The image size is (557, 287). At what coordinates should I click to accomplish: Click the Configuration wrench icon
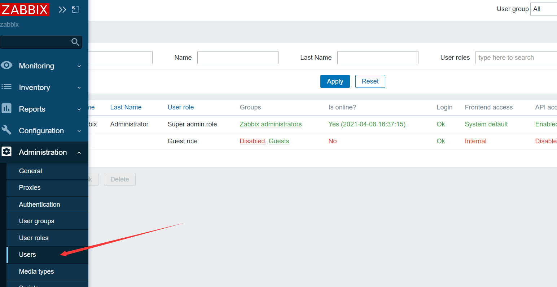point(6,130)
